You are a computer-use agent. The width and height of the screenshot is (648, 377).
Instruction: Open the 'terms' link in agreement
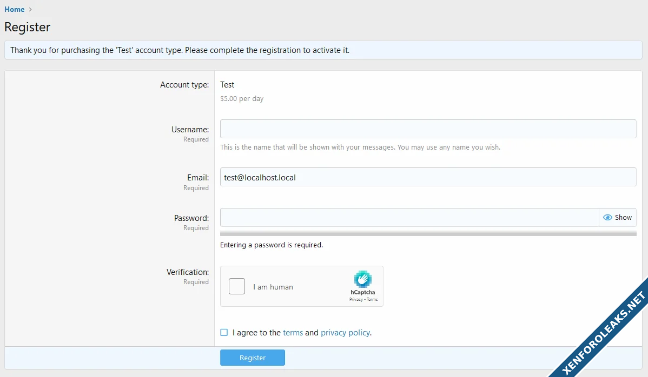pos(293,333)
